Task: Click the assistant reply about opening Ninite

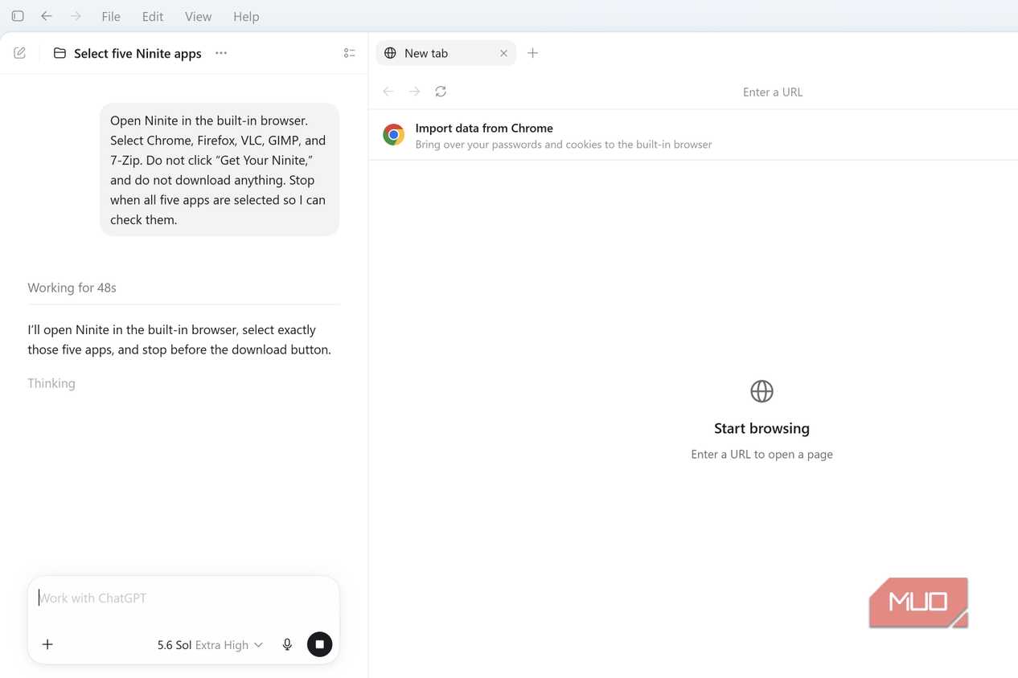Action: pyautogui.click(x=179, y=340)
